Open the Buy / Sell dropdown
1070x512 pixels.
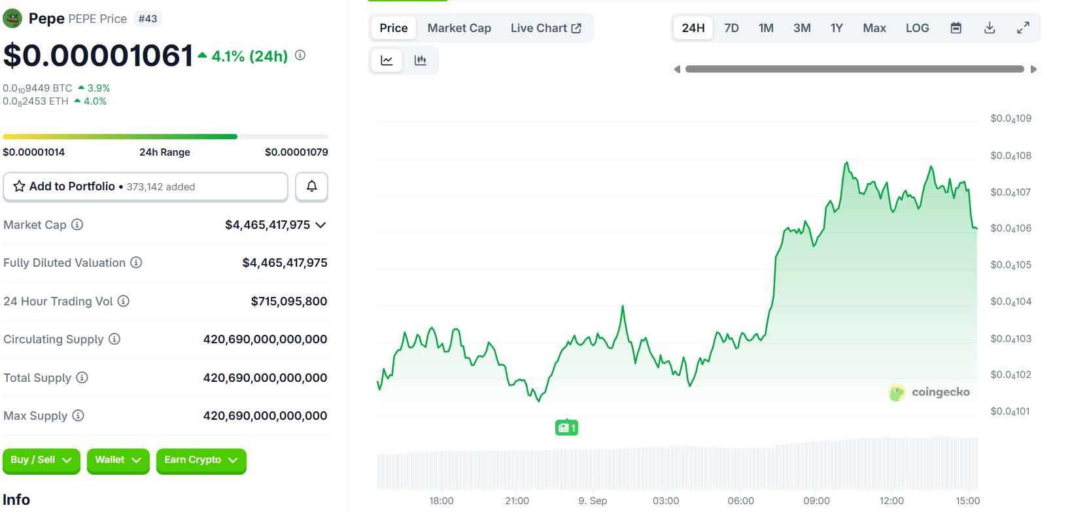41,460
